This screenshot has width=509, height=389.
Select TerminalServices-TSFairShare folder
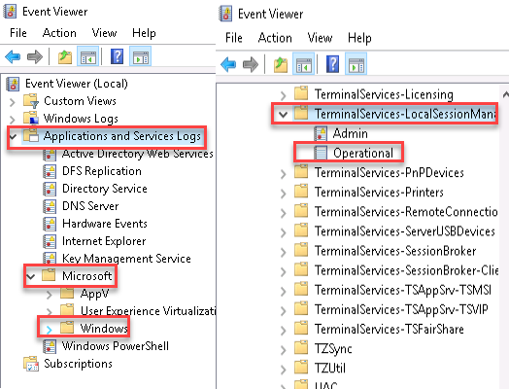pyautogui.click(x=389, y=329)
